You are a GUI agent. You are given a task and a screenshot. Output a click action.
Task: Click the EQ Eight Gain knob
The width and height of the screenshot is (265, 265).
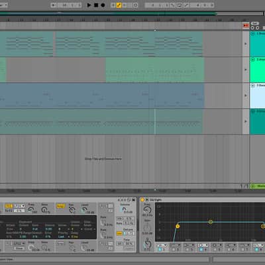click(x=147, y=227)
